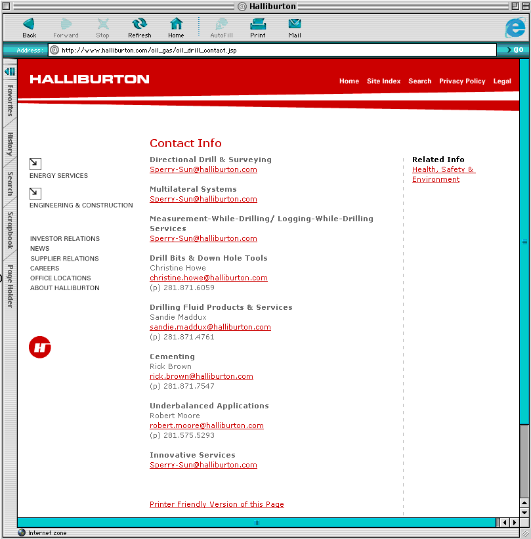Open ABOUT HALLIBURTON in left menu
Screen dimensions: 531x539
point(64,288)
